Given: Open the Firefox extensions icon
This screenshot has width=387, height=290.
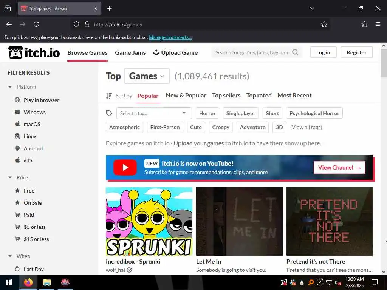Looking at the screenshot, I should click(x=364, y=24).
